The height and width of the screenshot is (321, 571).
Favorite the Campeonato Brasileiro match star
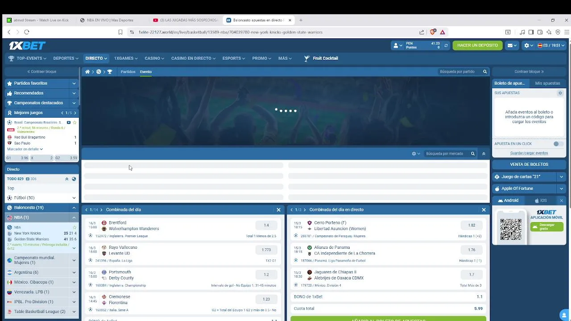74,123
